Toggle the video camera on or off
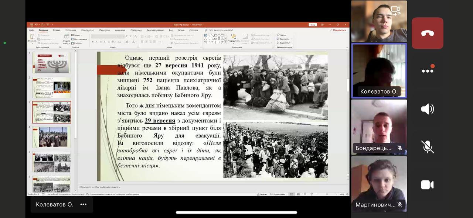The height and width of the screenshot is (218, 473). (427, 185)
